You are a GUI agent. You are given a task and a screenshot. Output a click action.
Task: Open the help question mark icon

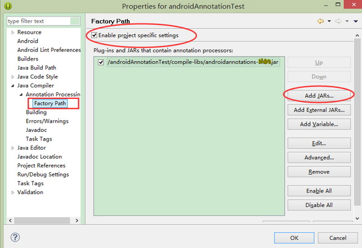click(15, 238)
